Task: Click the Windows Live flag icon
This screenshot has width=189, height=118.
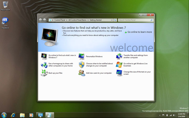Action: 119,65
